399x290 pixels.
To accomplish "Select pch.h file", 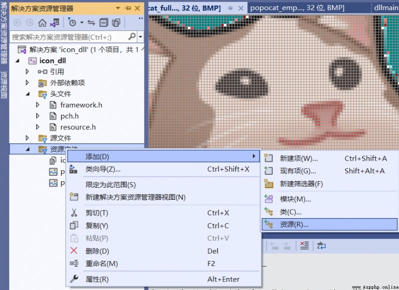I will [69, 116].
